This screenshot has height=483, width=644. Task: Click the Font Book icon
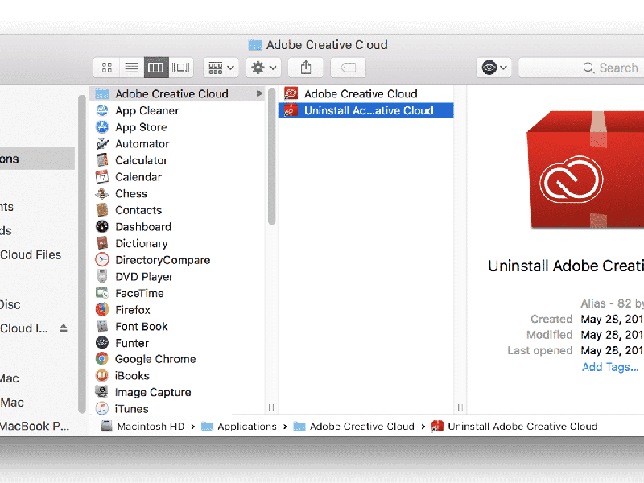click(x=102, y=326)
